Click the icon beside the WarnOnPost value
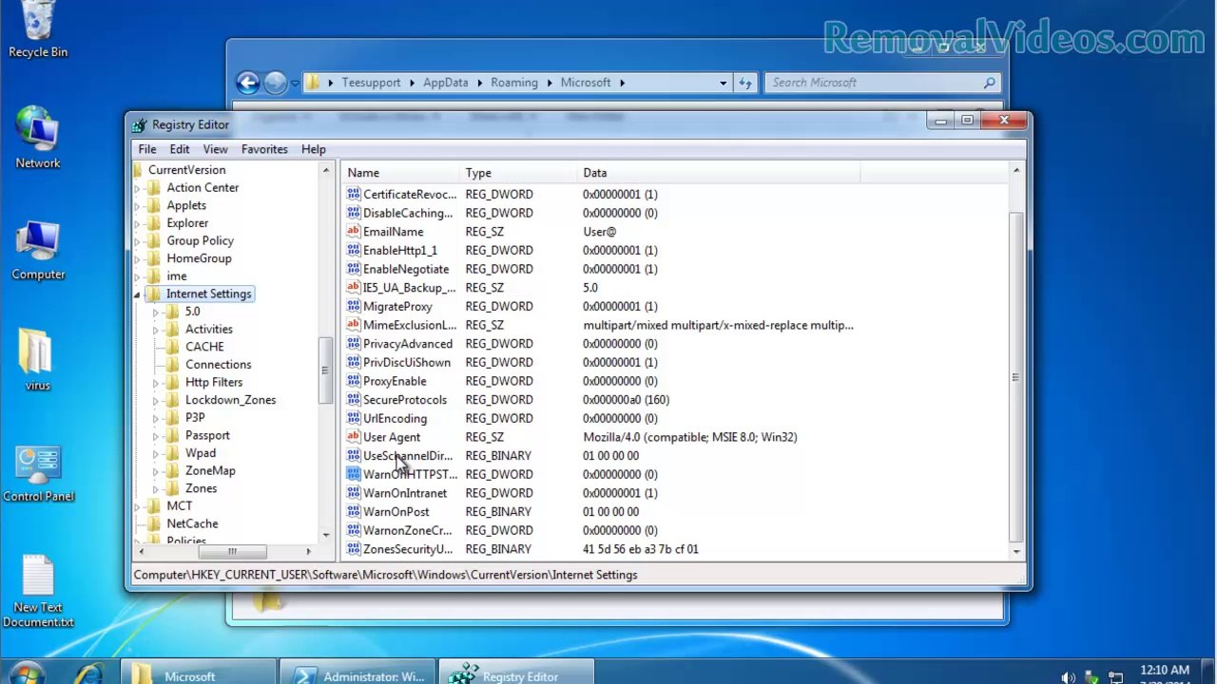The width and height of the screenshot is (1217, 684). 354,512
